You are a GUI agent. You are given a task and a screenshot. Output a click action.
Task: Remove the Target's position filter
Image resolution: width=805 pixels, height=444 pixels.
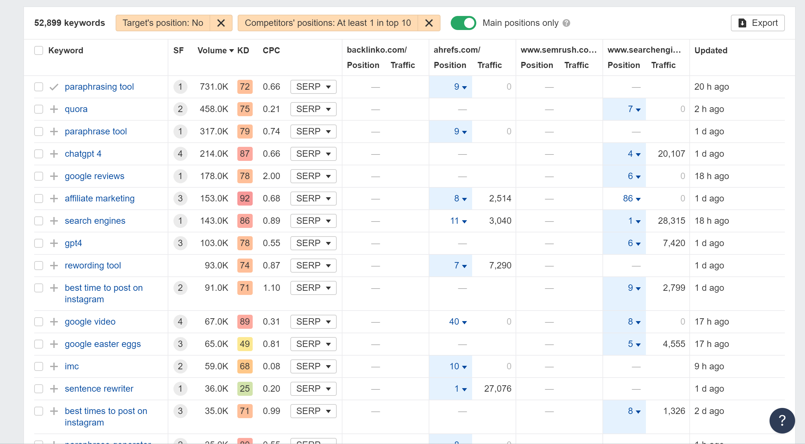tap(221, 23)
